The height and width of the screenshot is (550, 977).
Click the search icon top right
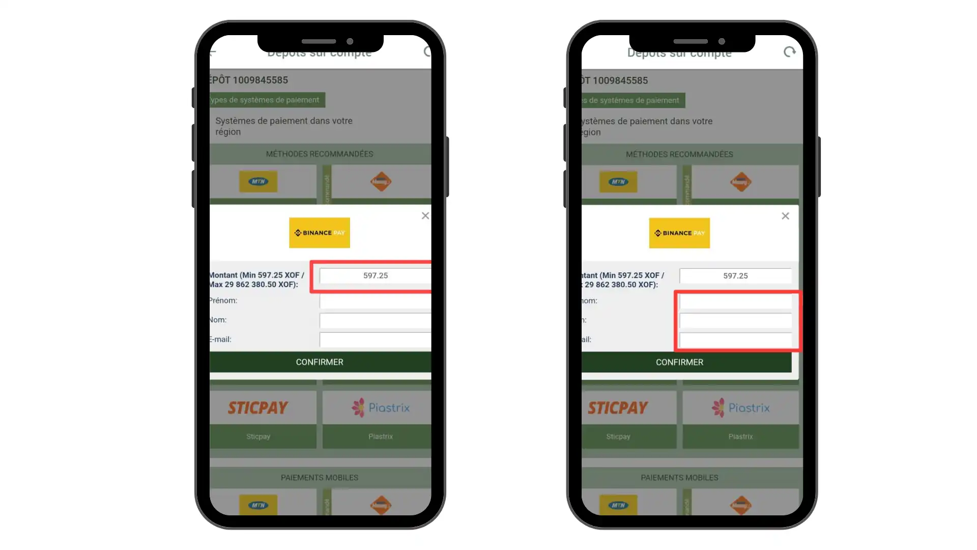pos(427,52)
